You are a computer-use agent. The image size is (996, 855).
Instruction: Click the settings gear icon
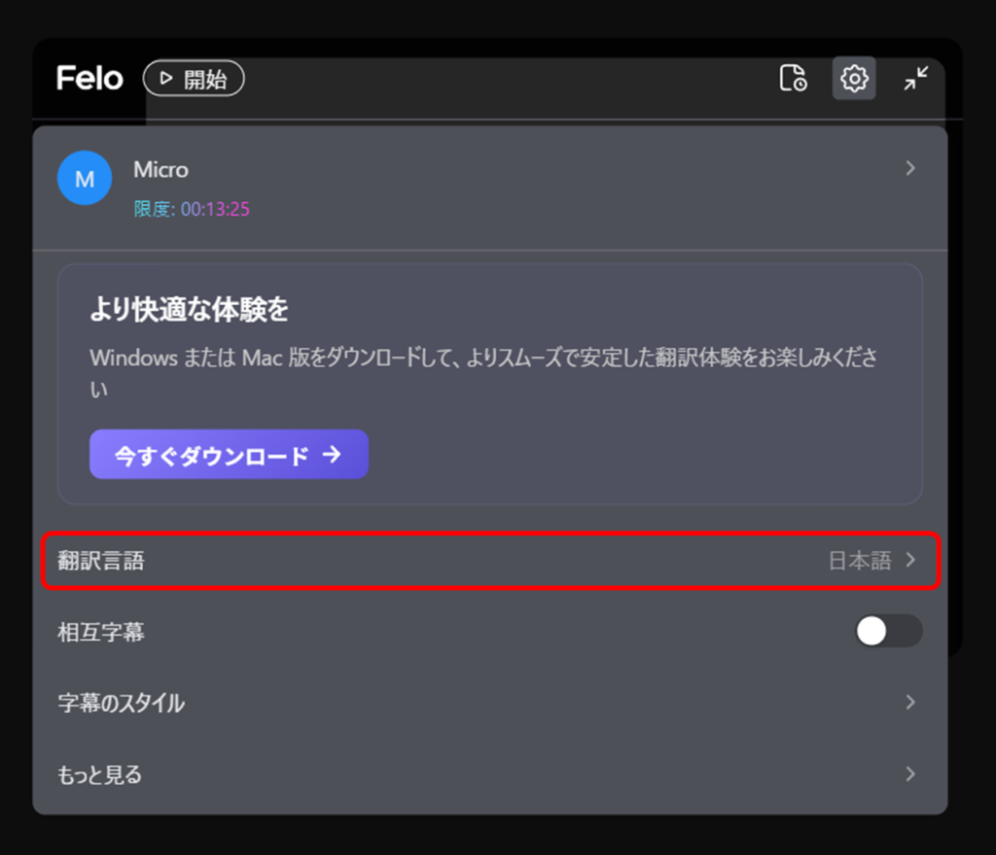coord(854,79)
